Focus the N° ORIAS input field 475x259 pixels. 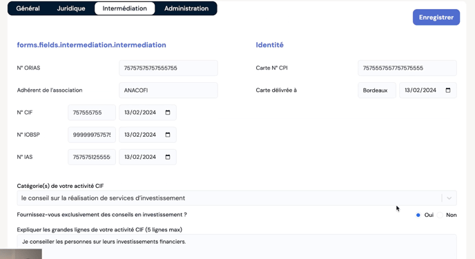point(168,68)
